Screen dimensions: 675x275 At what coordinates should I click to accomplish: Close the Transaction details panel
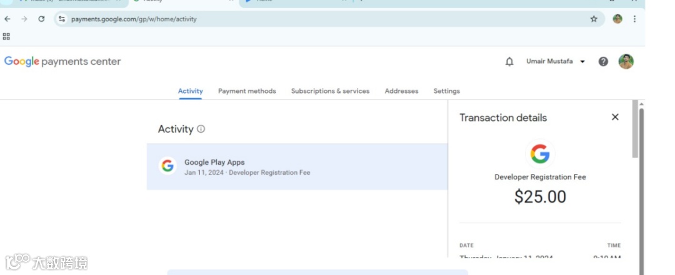(615, 117)
